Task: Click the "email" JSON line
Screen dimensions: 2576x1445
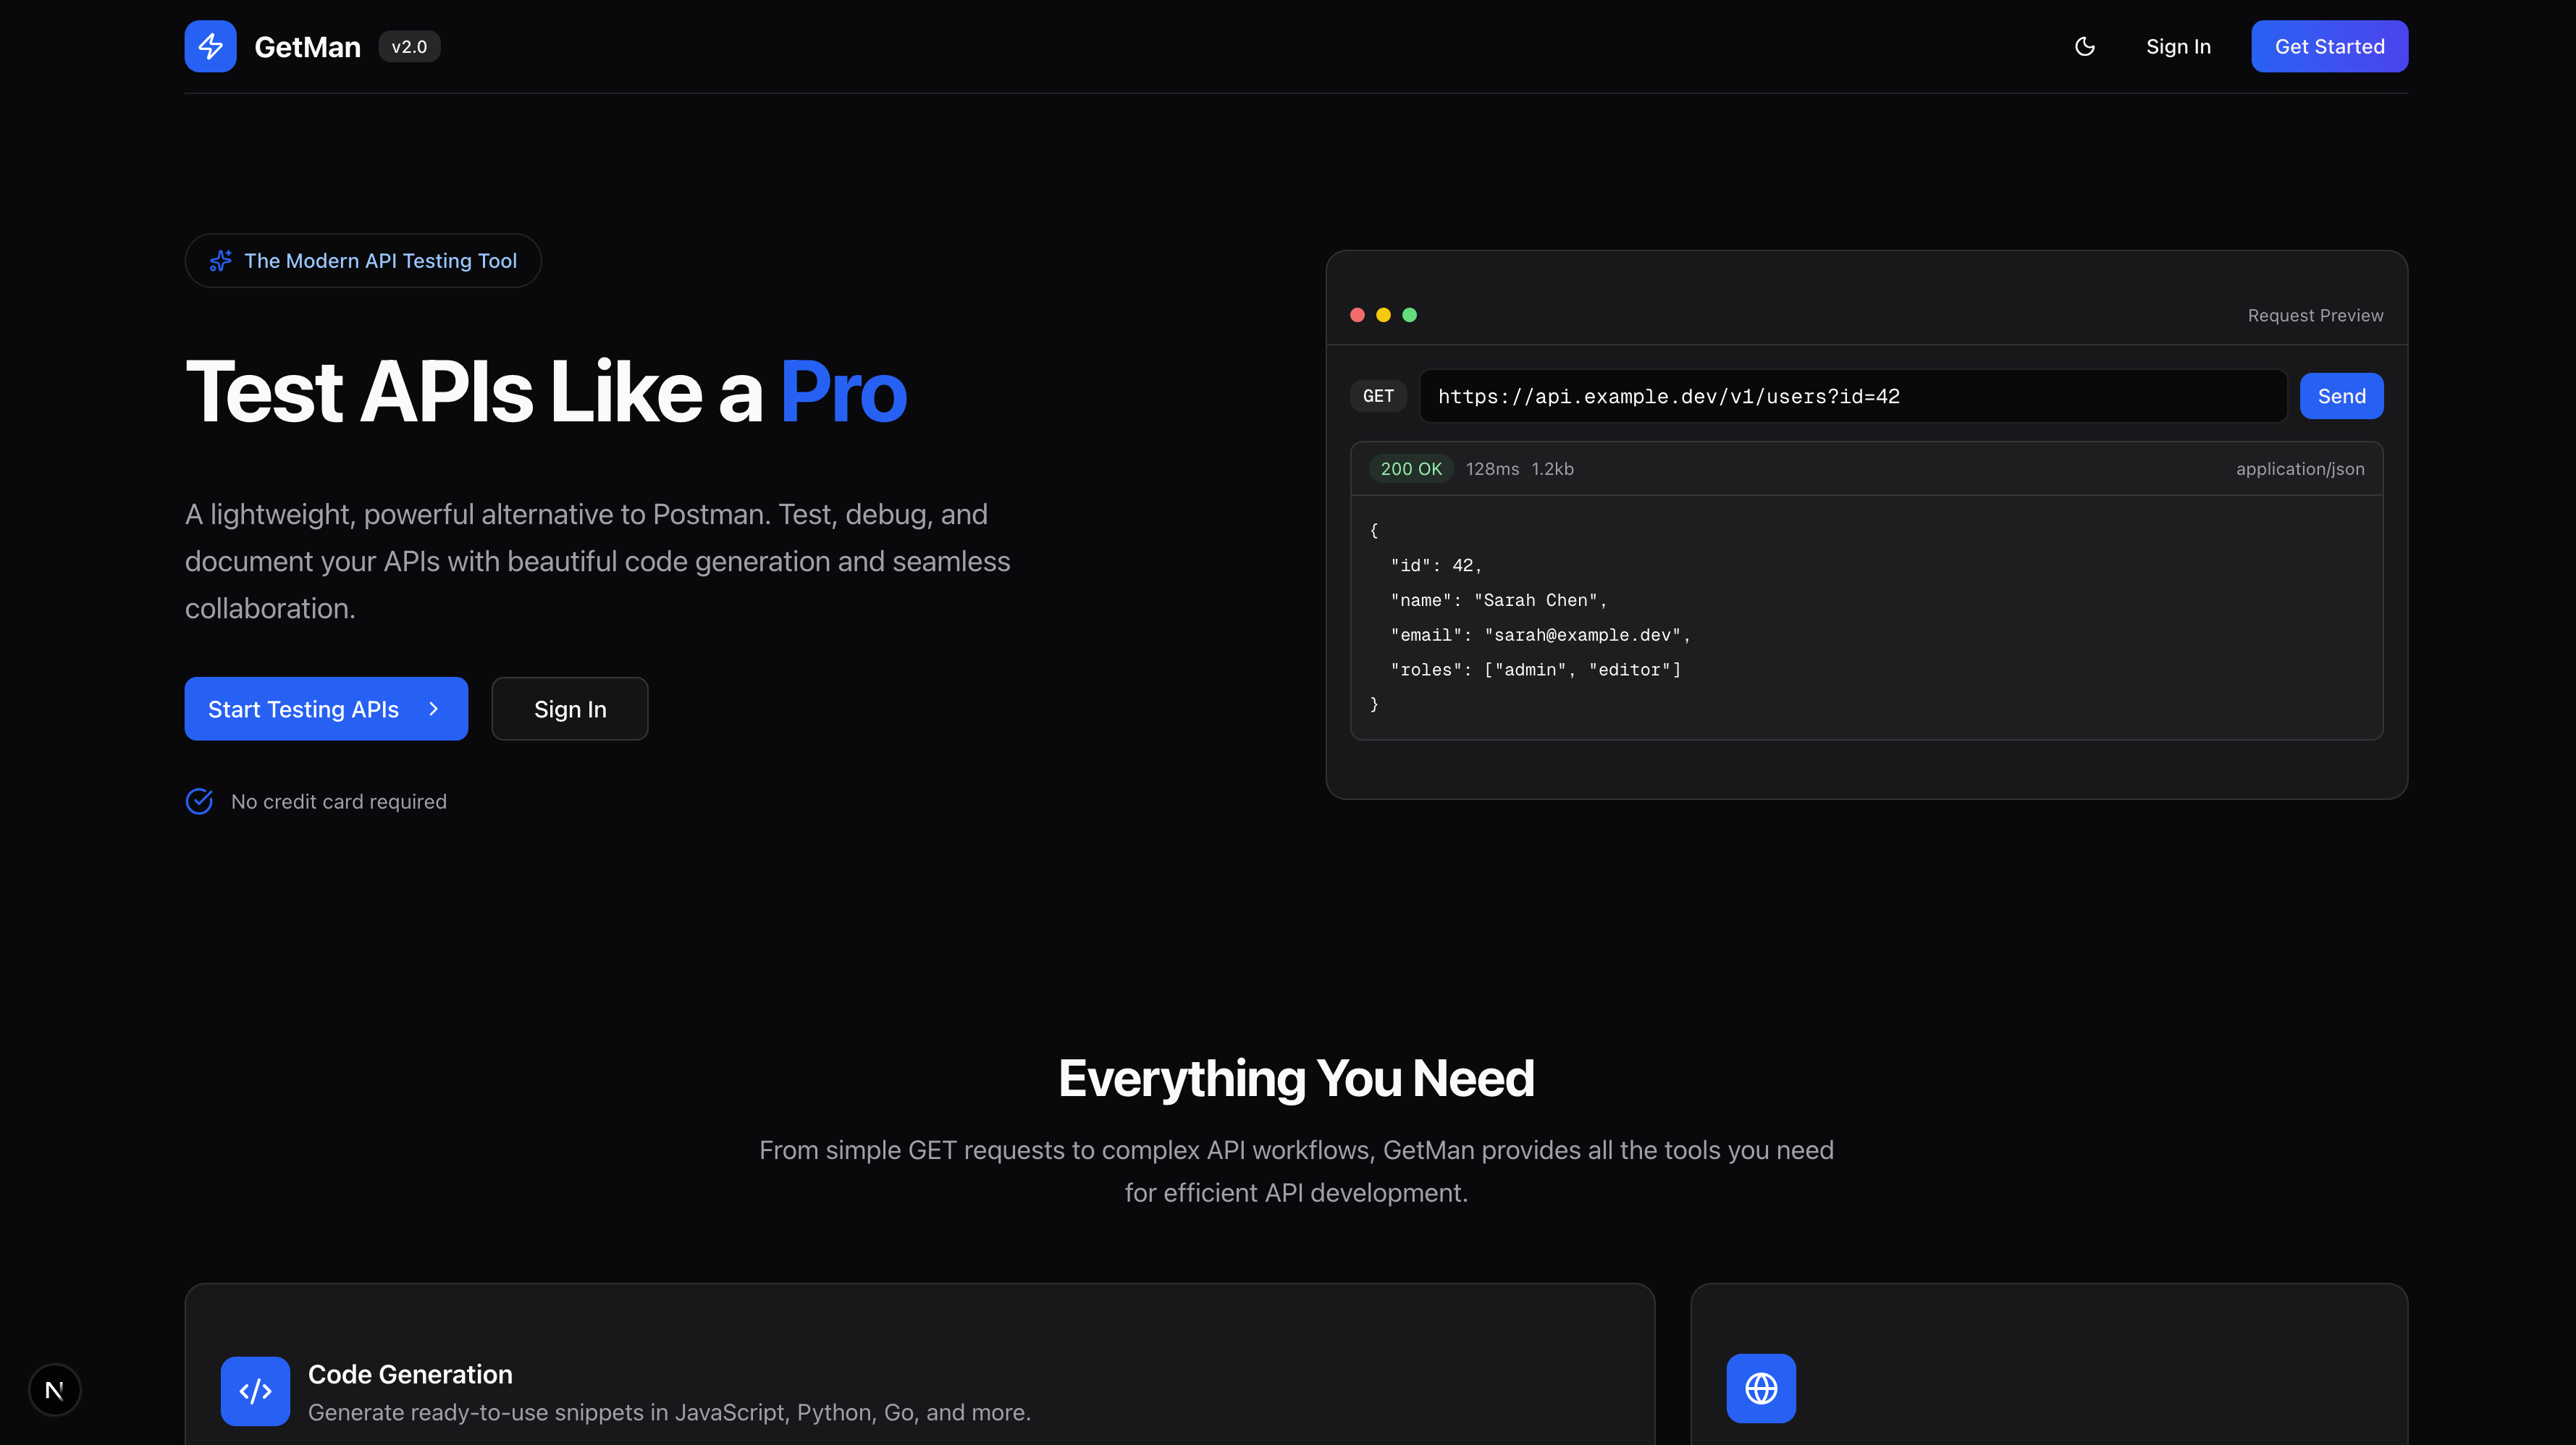Action: pos(1540,635)
